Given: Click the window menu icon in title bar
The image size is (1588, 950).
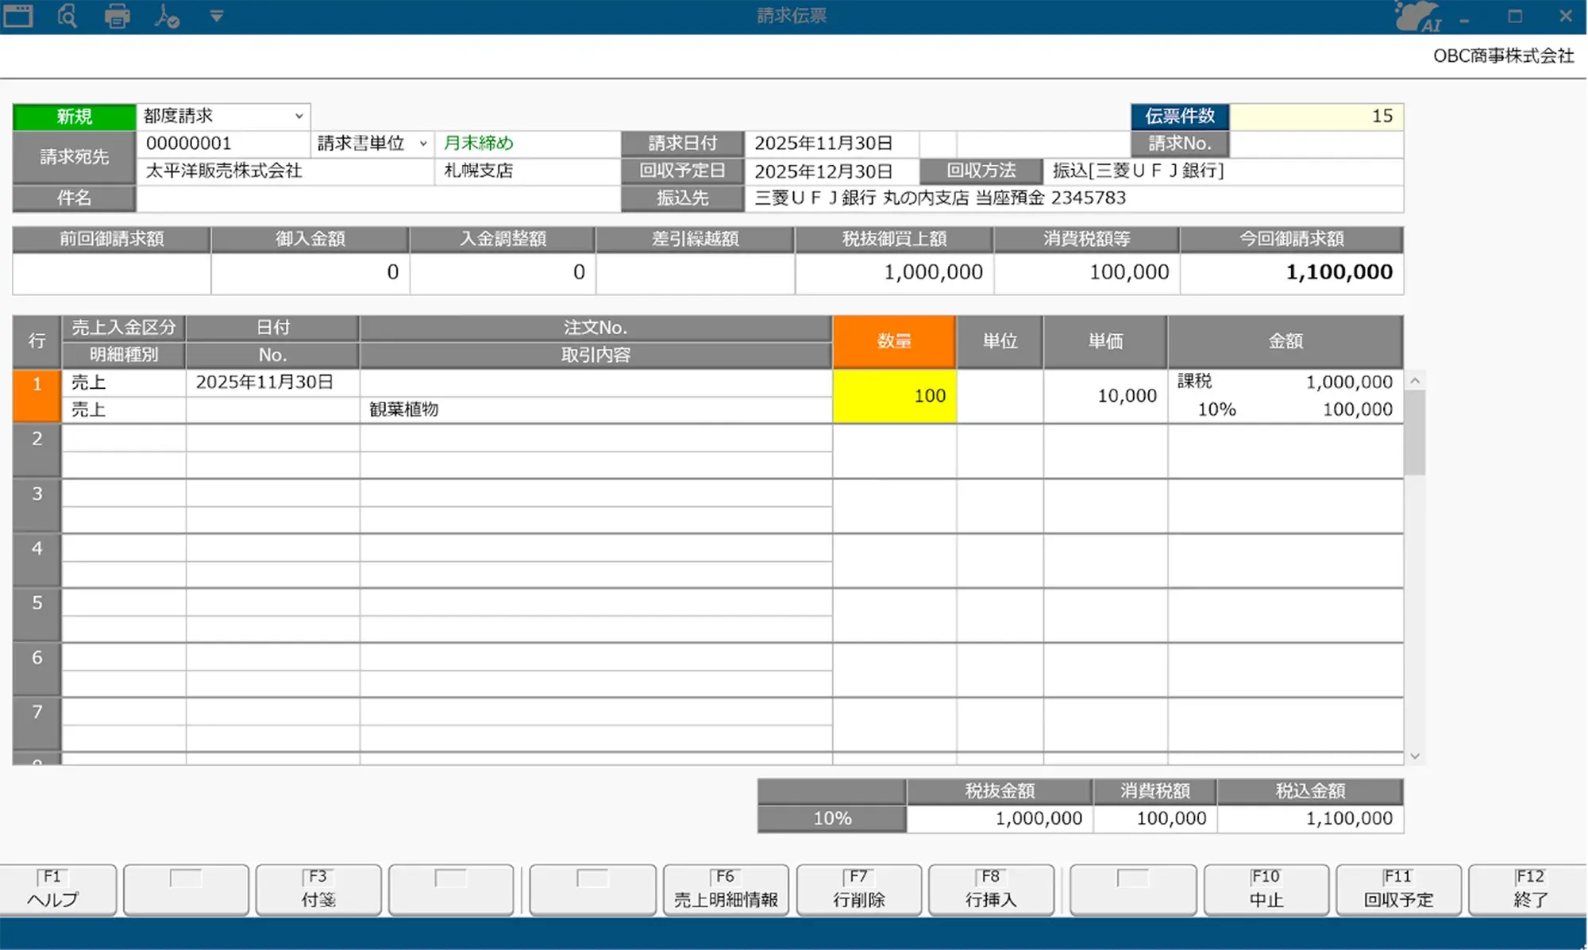Looking at the screenshot, I should click(x=18, y=16).
